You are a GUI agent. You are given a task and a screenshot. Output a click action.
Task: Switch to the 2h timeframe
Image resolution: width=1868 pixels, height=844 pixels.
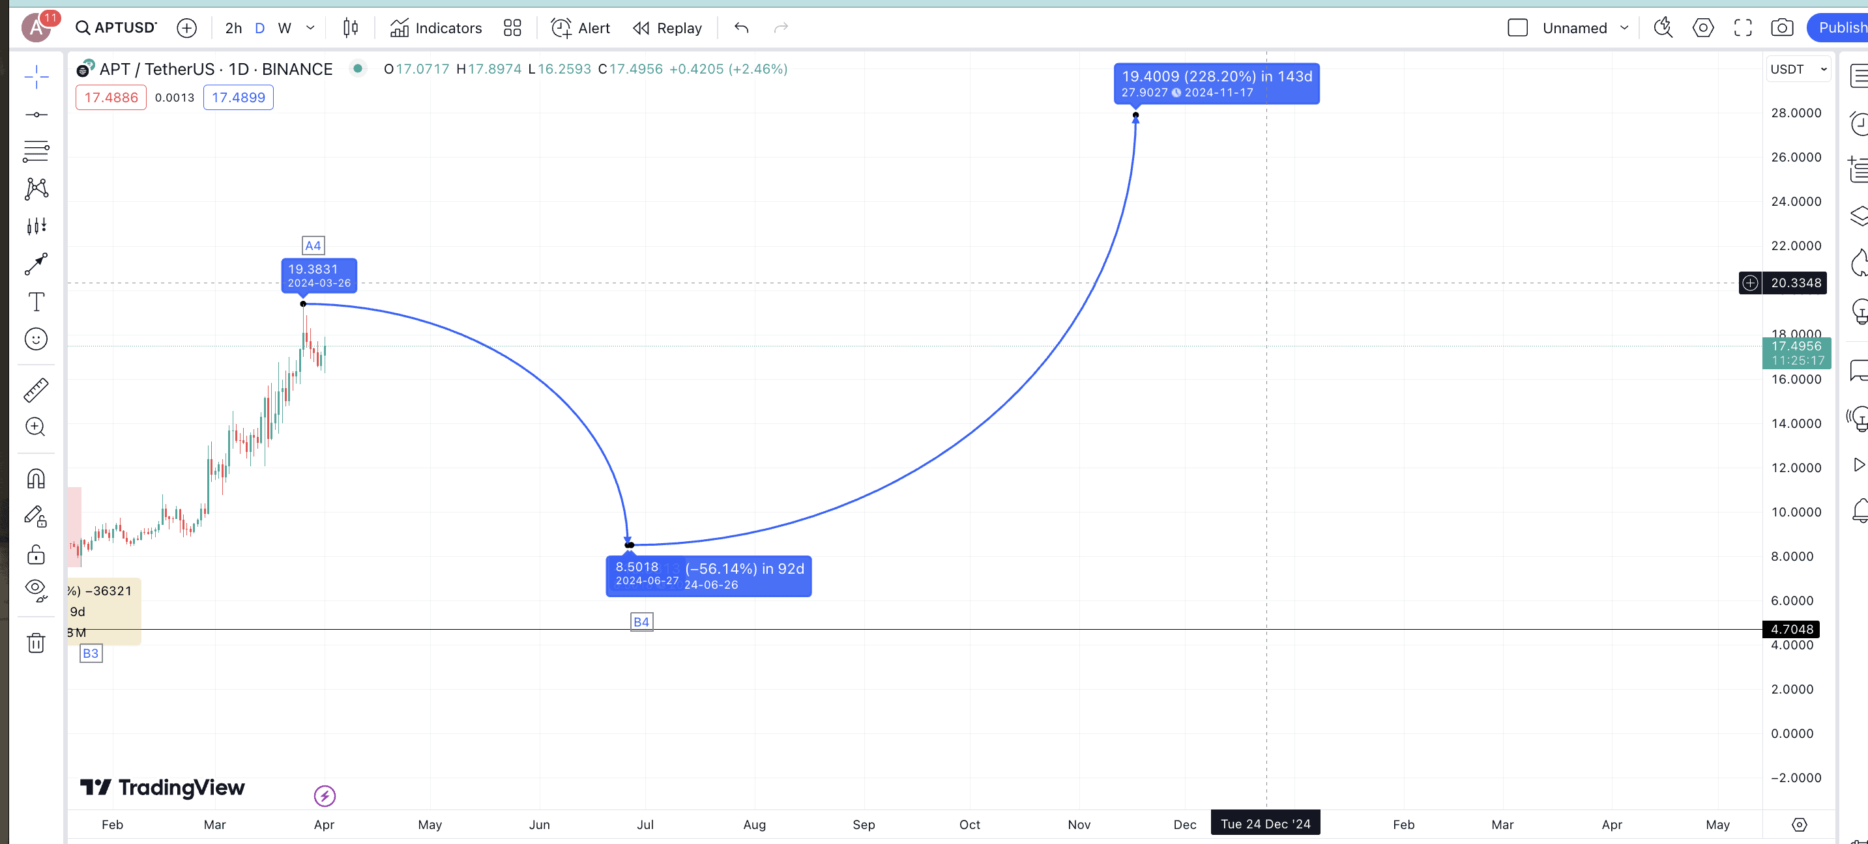point(233,27)
